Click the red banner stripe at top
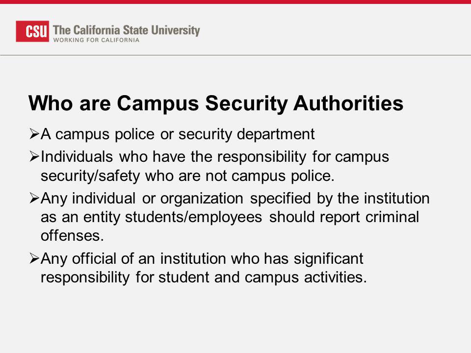 (x=235, y=2)
